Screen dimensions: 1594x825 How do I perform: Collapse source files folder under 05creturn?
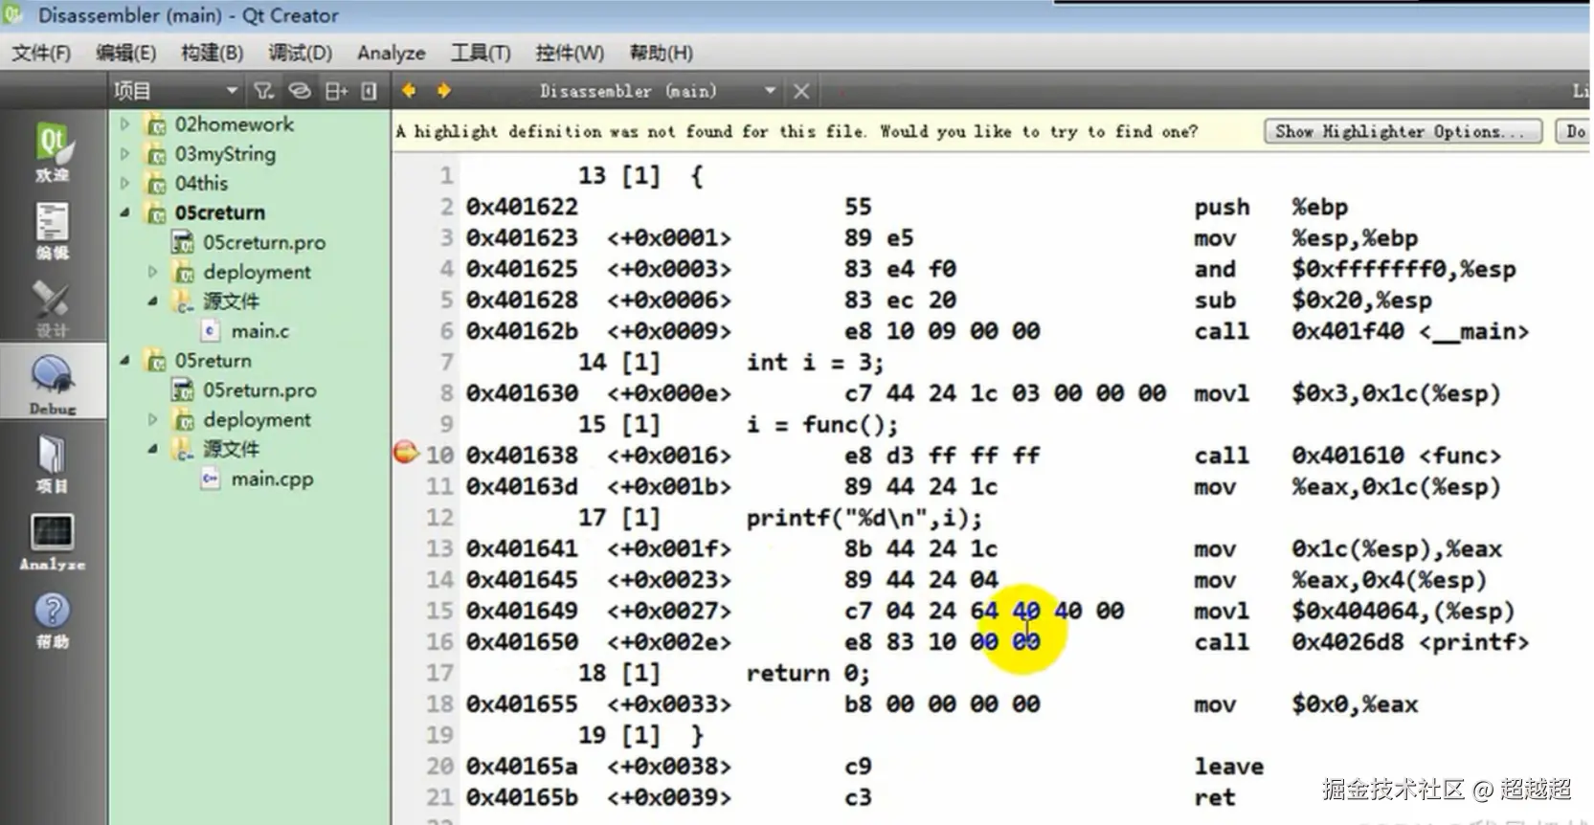point(152,301)
